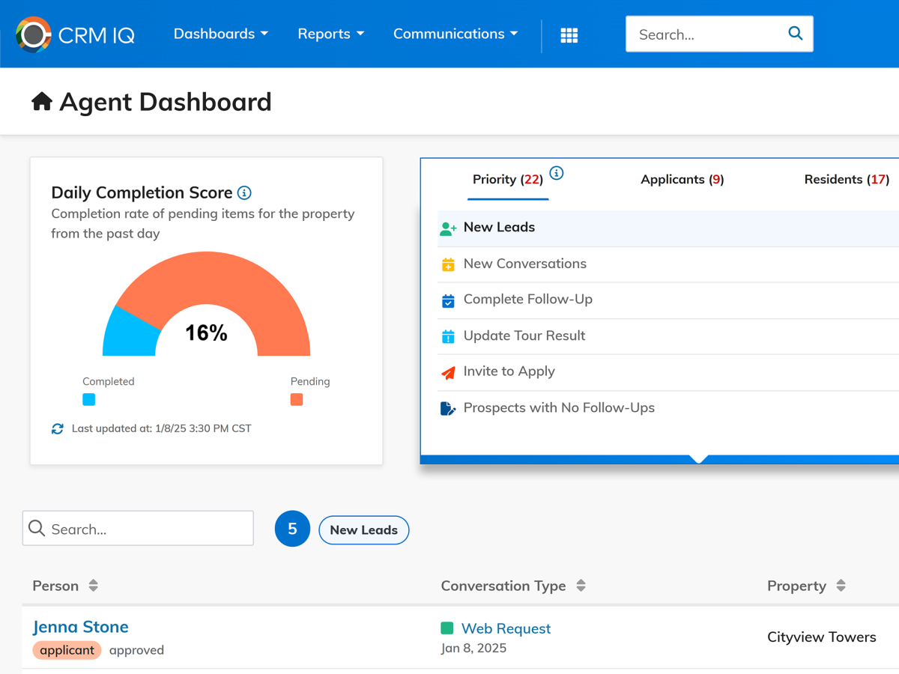Switch to the Applicants tab
This screenshot has width=899, height=674.
click(682, 180)
